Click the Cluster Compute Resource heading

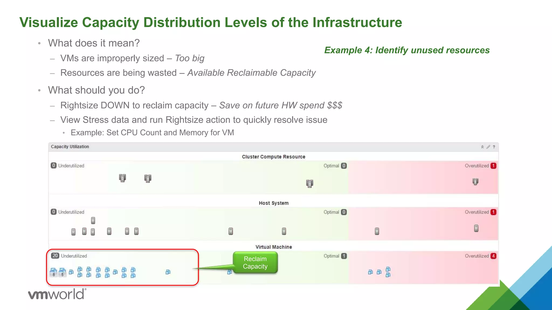coord(274,157)
